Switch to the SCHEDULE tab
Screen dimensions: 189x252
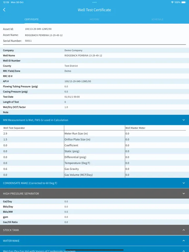(157, 19)
